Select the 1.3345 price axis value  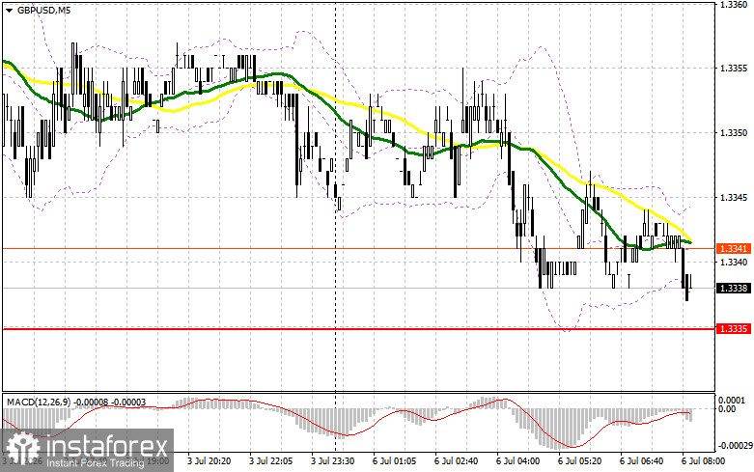coord(734,197)
